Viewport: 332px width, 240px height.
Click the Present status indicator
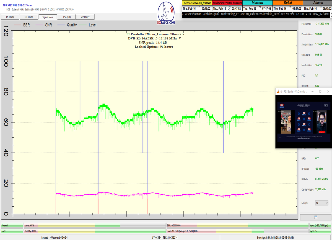(x=12, y=225)
